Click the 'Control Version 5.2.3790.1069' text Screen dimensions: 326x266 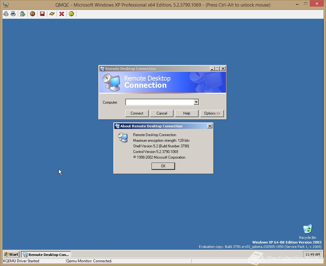[x=156, y=152]
